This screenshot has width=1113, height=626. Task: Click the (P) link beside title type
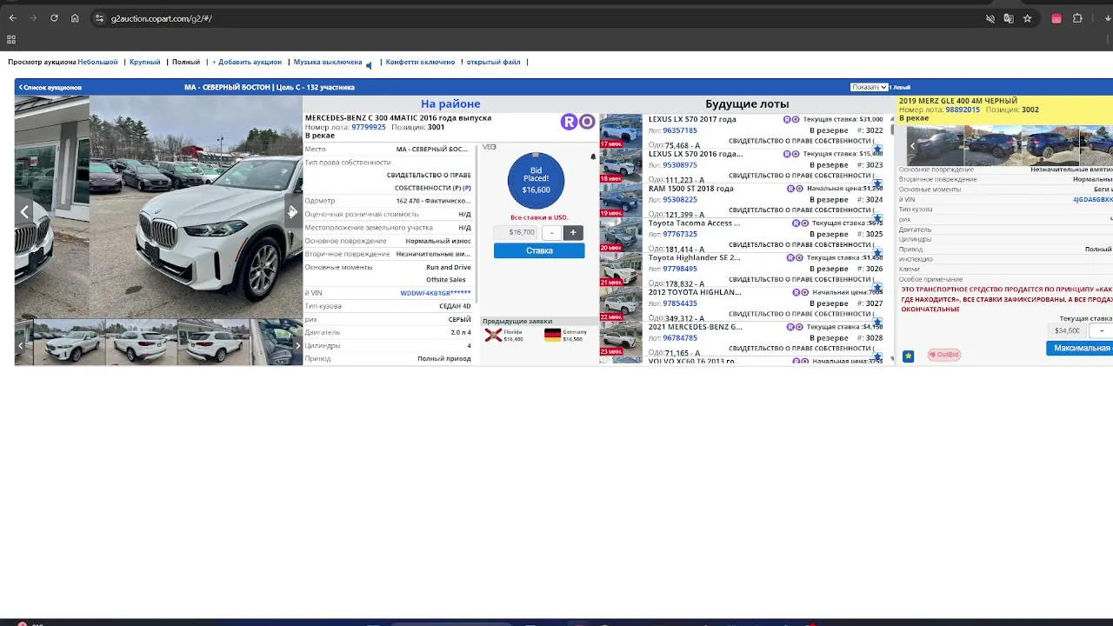[467, 188]
